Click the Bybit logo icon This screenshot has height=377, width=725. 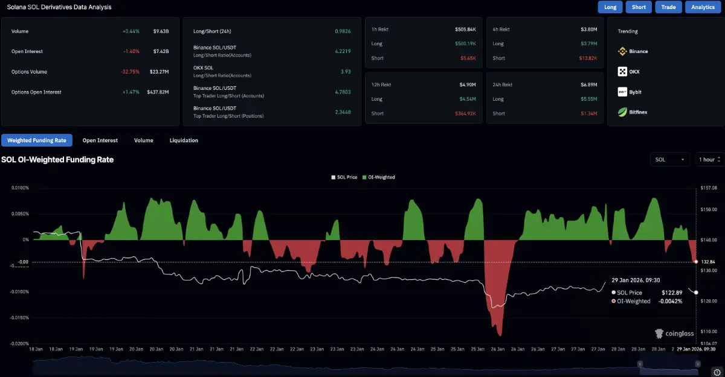pos(622,92)
